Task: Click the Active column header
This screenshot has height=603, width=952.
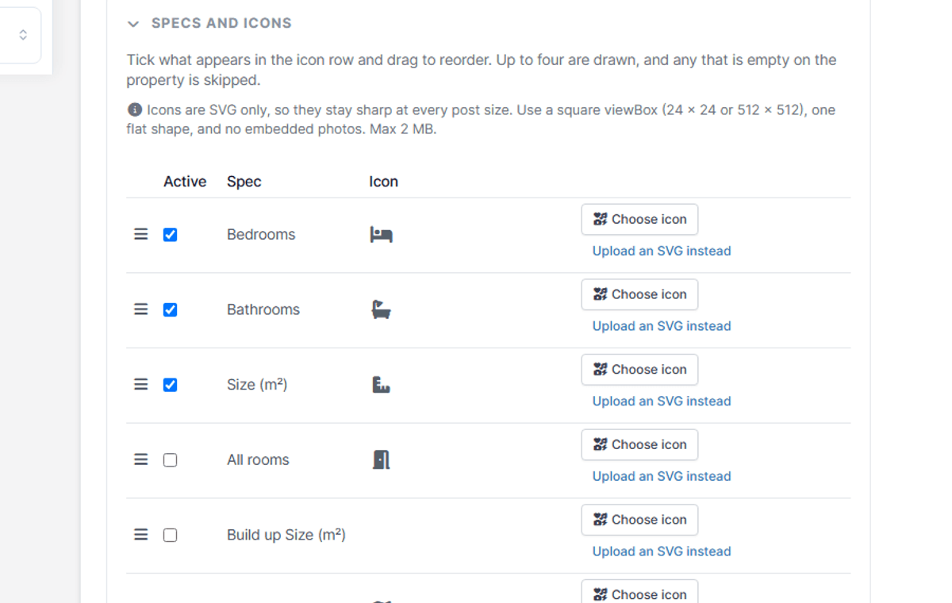Action: coord(185,182)
